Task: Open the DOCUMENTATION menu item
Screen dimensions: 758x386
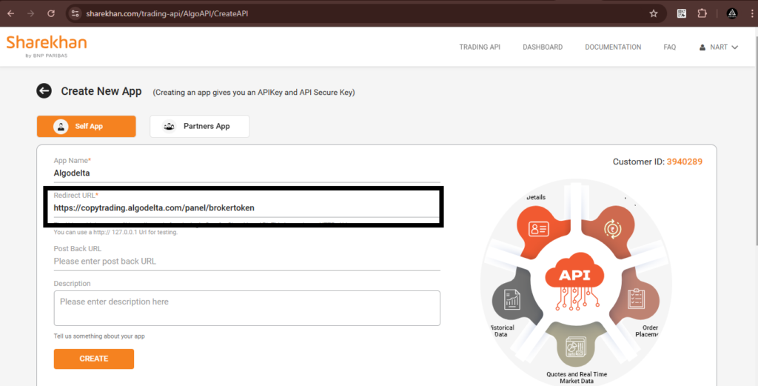Action: pos(613,47)
